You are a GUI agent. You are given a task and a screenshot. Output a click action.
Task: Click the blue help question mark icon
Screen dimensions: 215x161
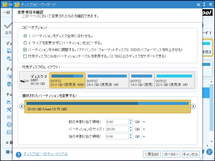point(18,154)
